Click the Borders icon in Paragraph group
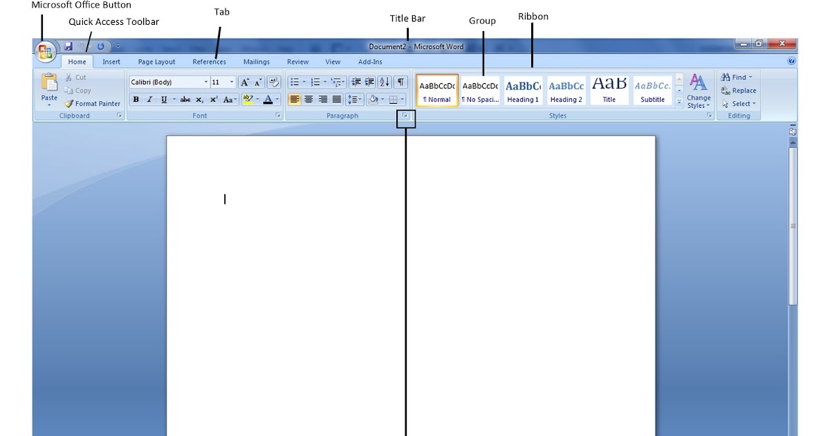The width and height of the screenshot is (830, 436). coord(394,100)
